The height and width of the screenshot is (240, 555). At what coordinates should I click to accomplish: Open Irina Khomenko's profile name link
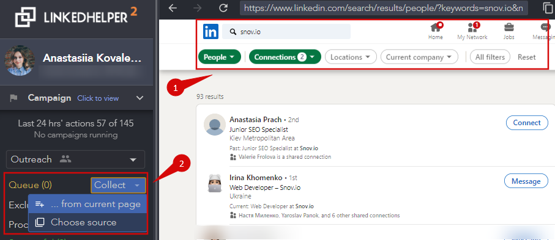click(x=256, y=178)
